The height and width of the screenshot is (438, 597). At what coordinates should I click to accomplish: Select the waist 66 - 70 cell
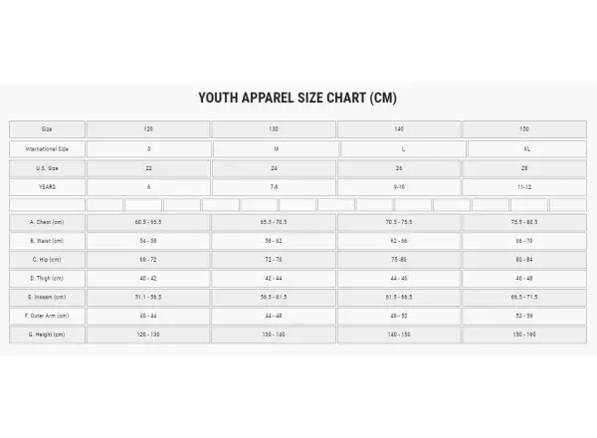pyautogui.click(x=524, y=241)
